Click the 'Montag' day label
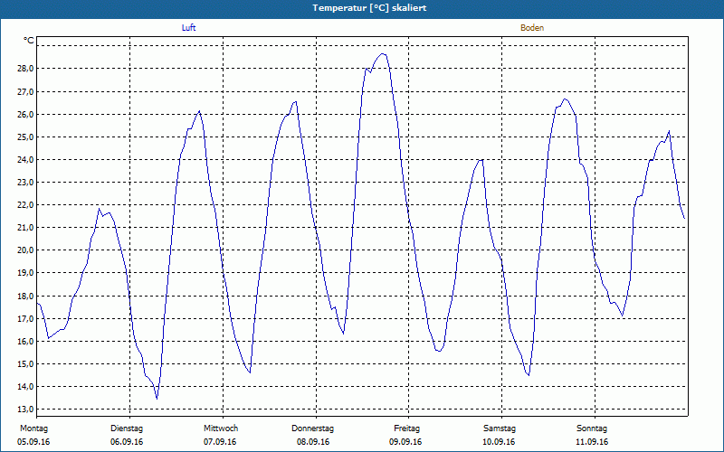This screenshot has height=452, width=724. point(33,428)
